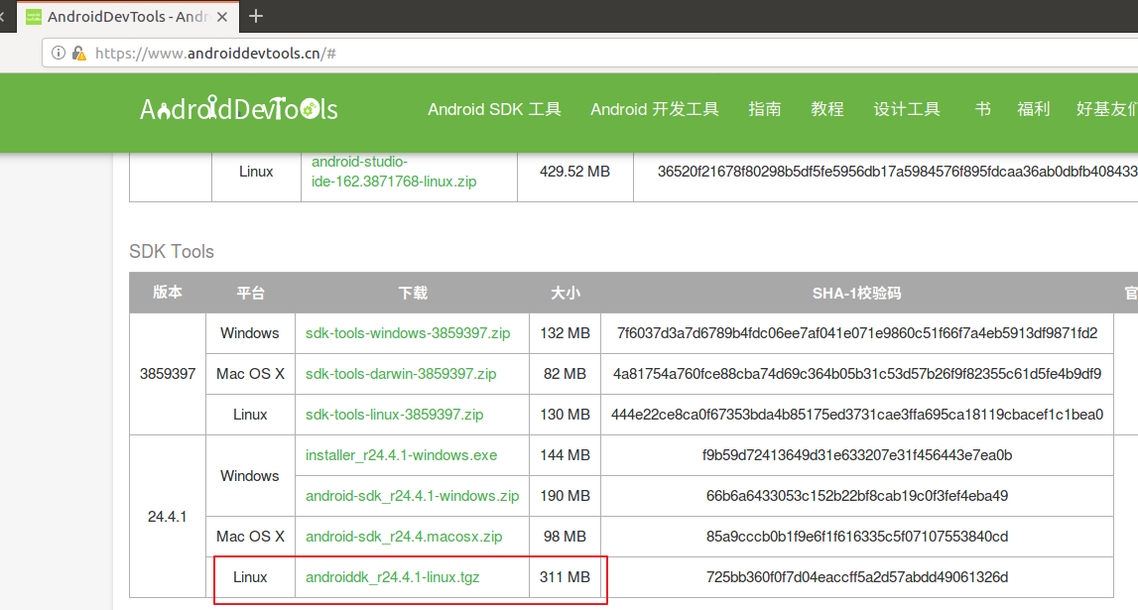Open a new browser tab
The image size is (1138, 610).
(x=255, y=16)
